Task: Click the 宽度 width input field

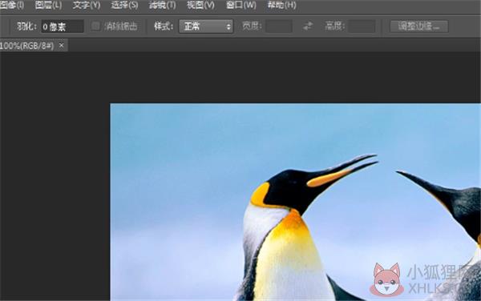Action: (278, 26)
